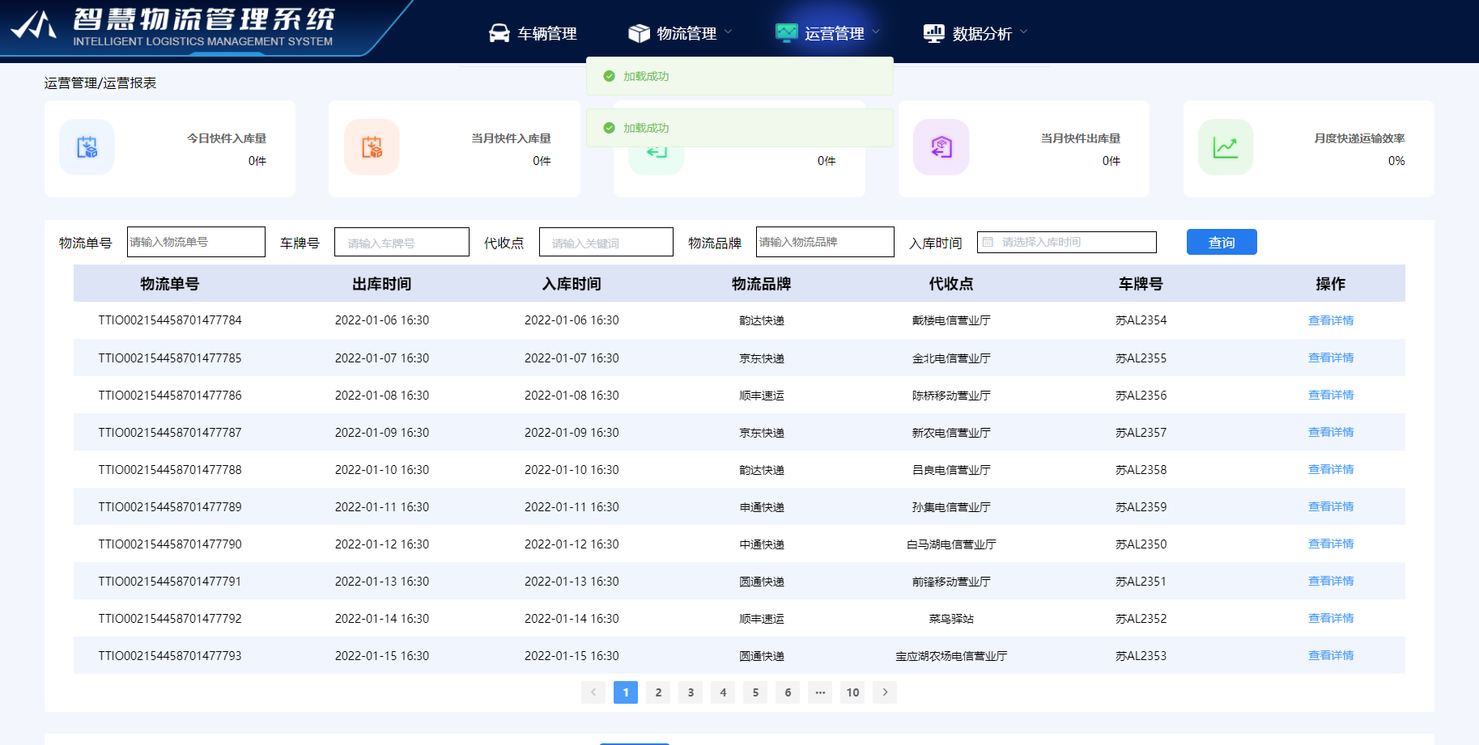This screenshot has width=1479, height=745.
Task: Click the 物流单号 column header
Action: point(169,284)
